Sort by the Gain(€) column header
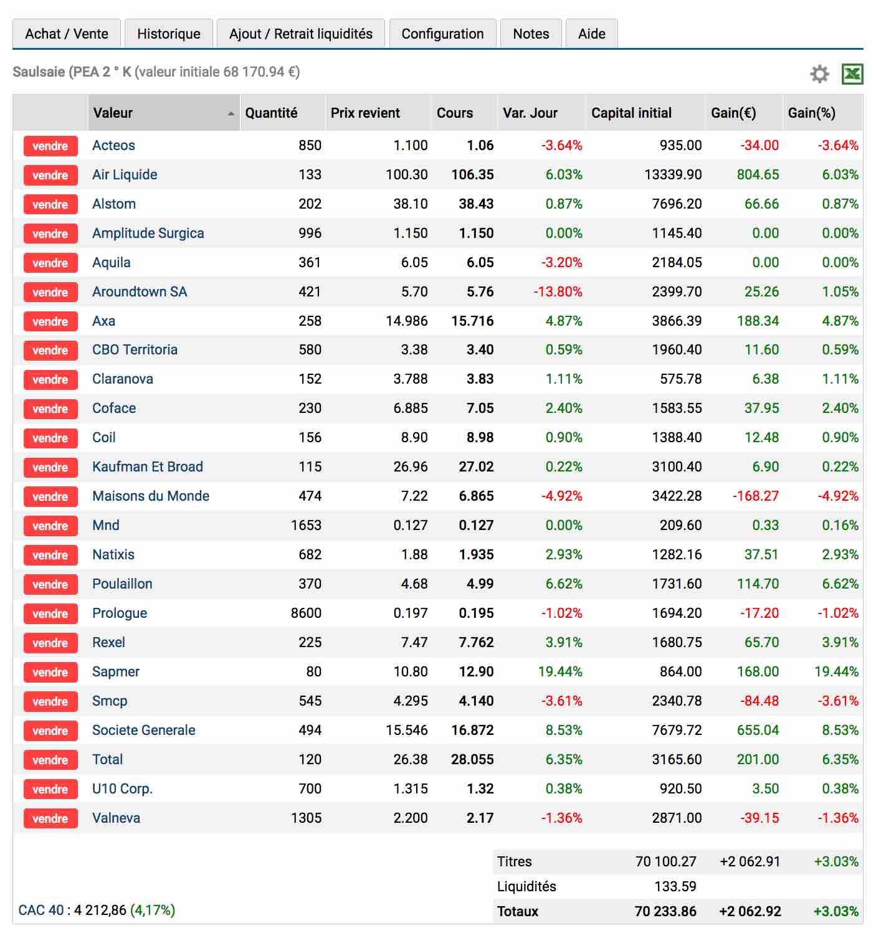Image resolution: width=876 pixels, height=933 pixels. (744, 113)
